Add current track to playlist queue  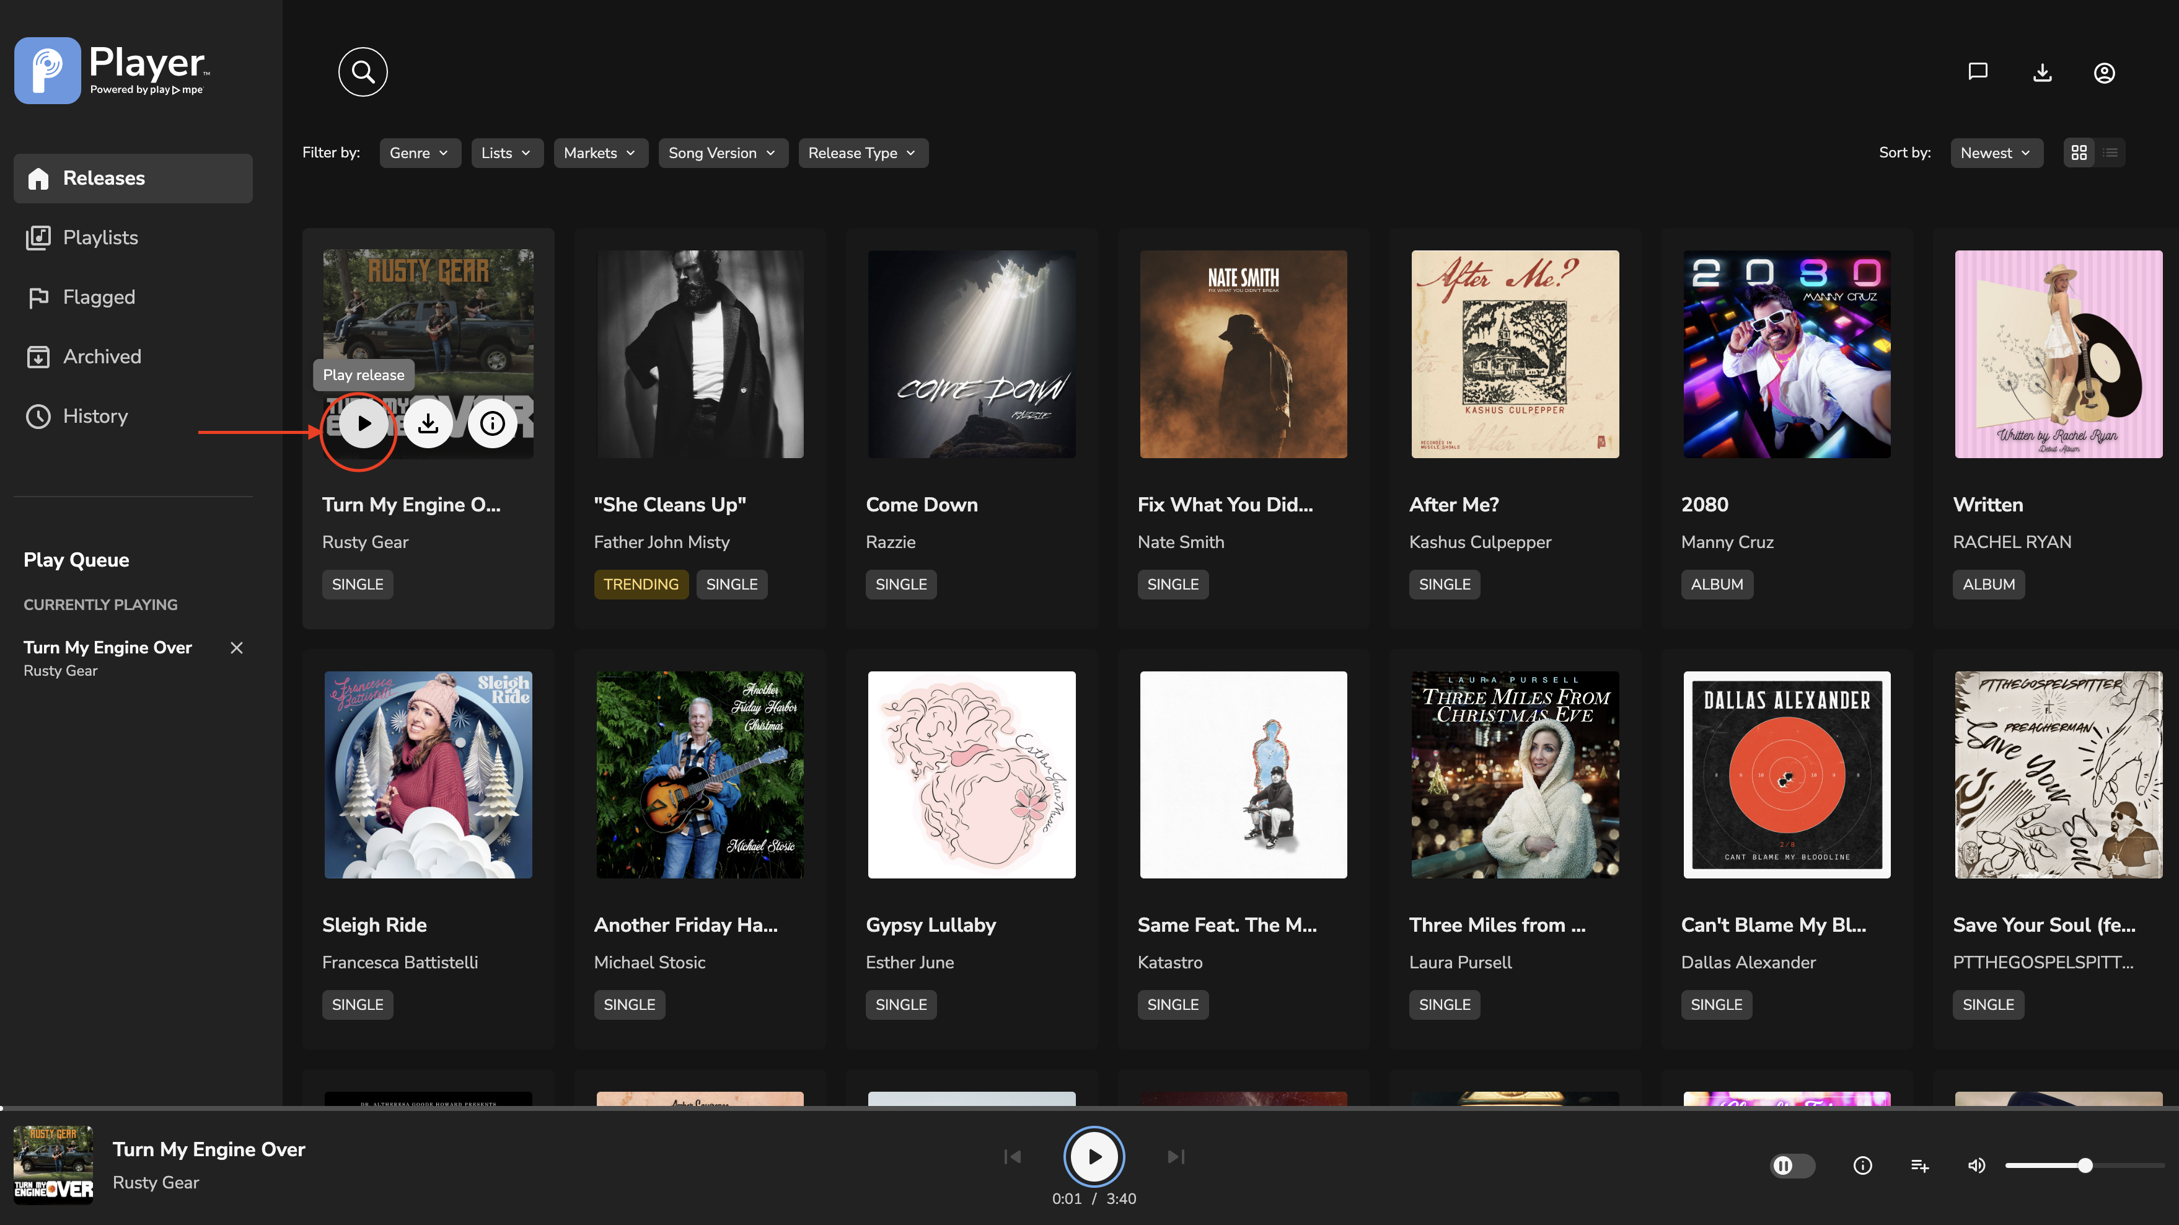point(1920,1165)
